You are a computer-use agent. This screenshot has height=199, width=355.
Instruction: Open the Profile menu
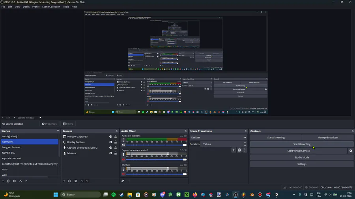[36, 7]
